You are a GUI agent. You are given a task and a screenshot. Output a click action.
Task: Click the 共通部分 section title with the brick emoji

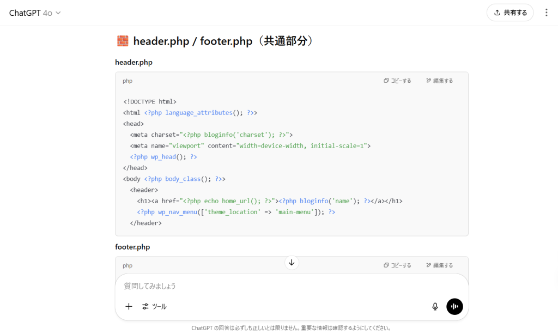coord(215,41)
